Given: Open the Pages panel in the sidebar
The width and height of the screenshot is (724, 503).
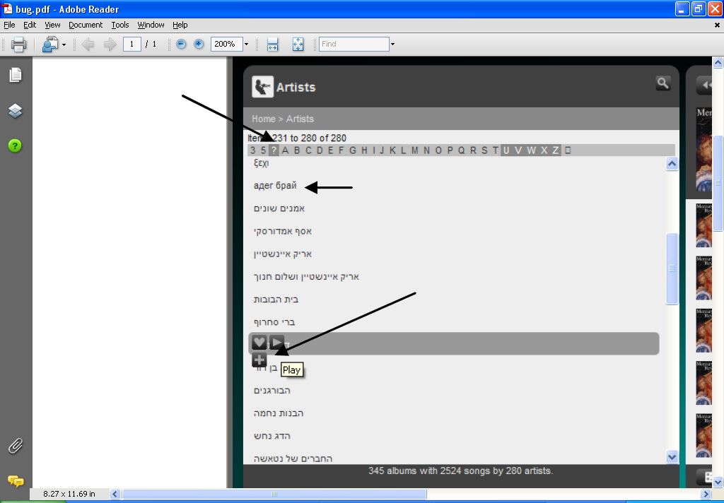Looking at the screenshot, I should pyautogui.click(x=15, y=75).
